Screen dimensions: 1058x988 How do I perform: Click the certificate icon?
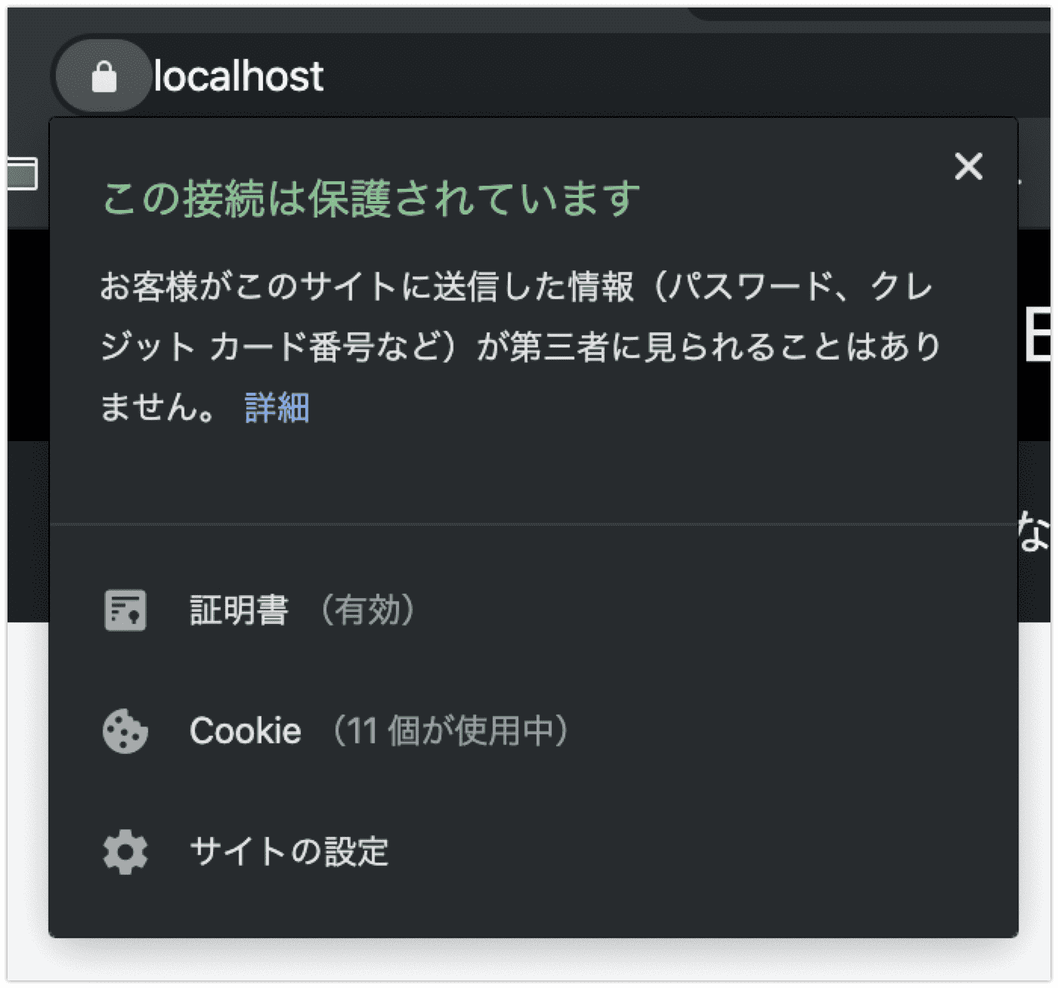[x=125, y=610]
